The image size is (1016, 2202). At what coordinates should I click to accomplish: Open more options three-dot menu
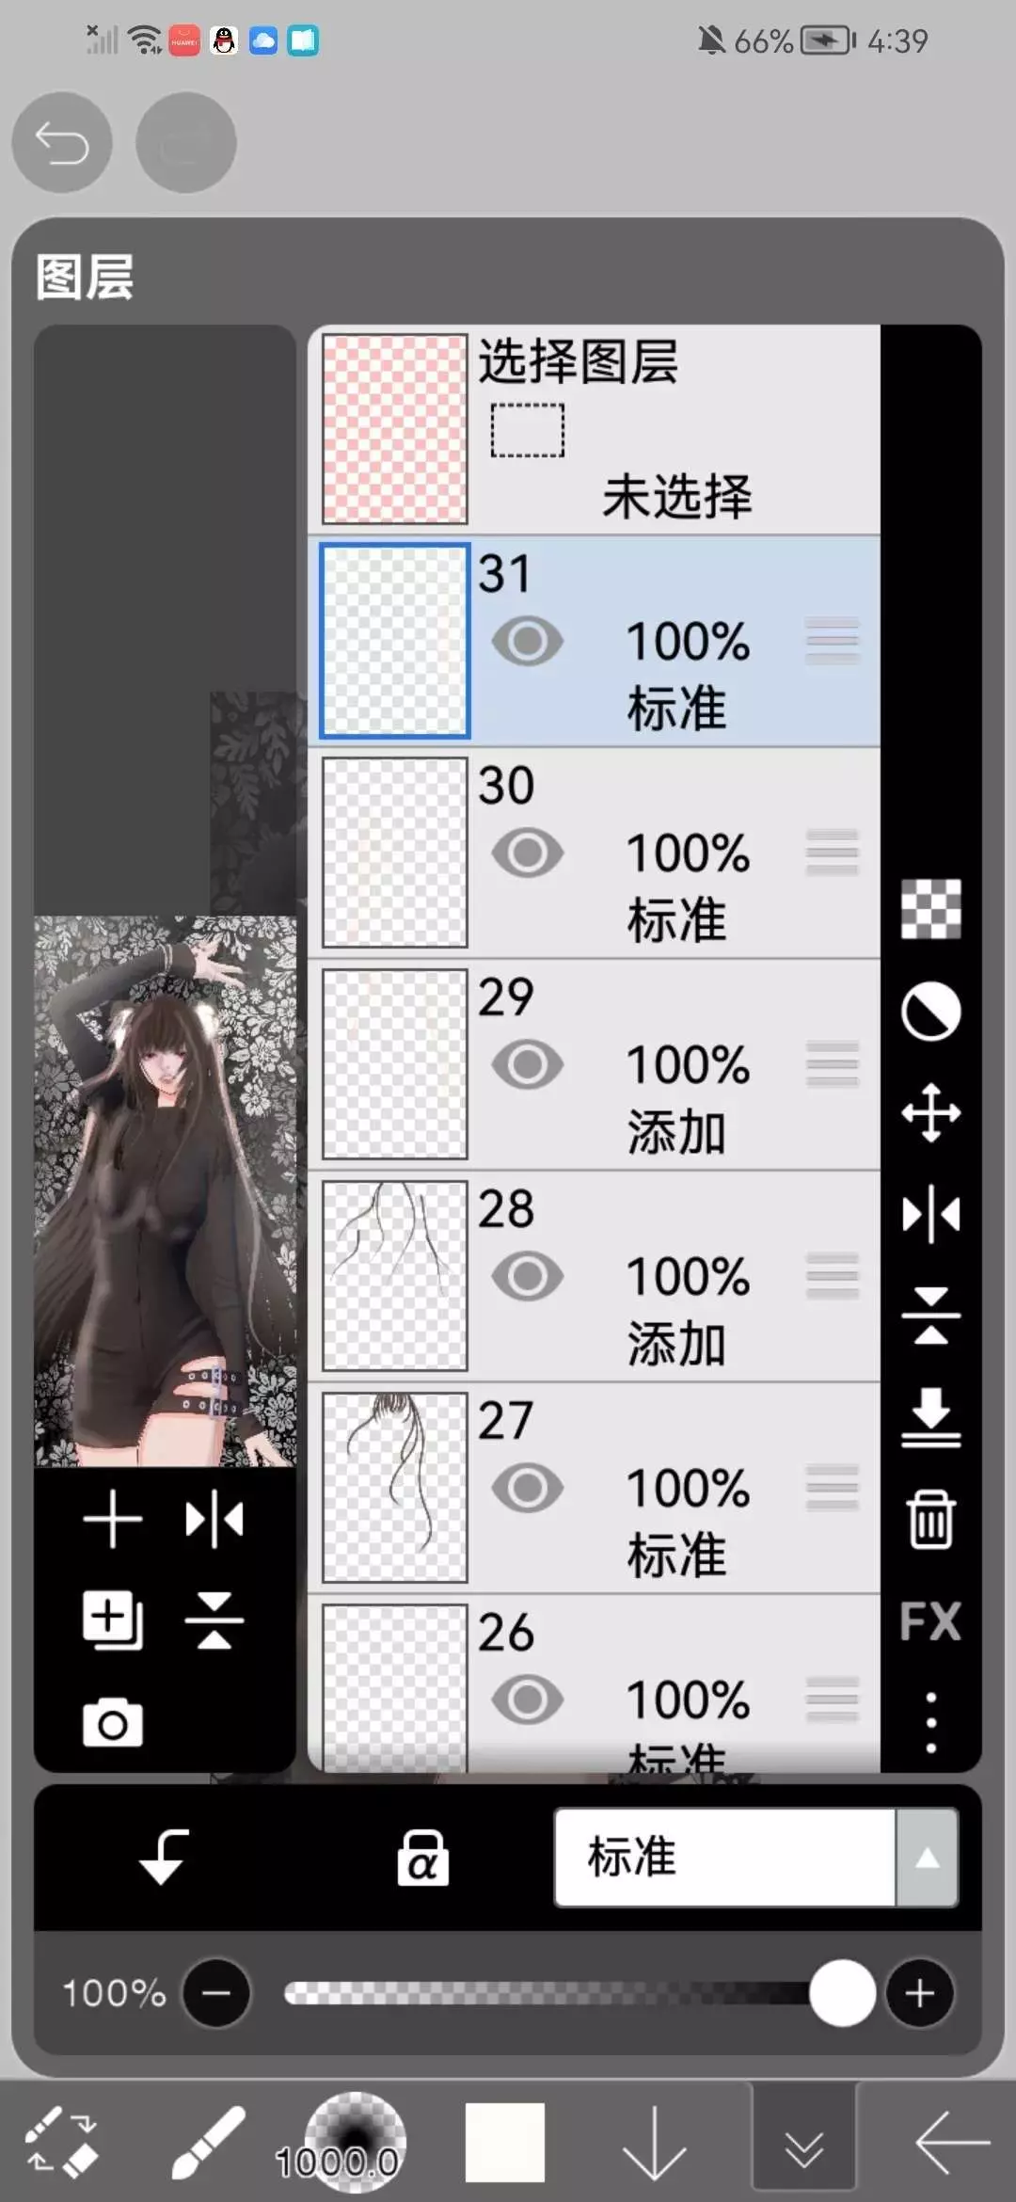[930, 1722]
